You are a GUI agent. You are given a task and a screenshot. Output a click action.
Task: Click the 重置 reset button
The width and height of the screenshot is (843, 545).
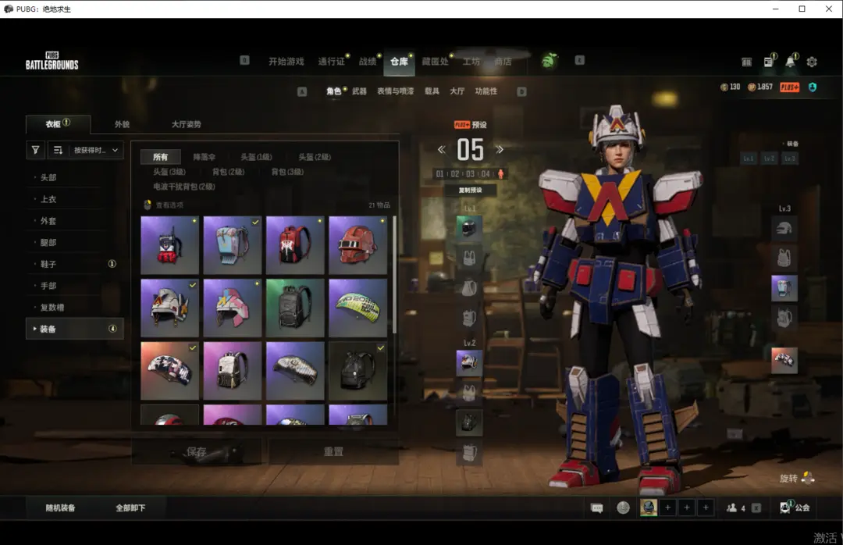tap(333, 451)
